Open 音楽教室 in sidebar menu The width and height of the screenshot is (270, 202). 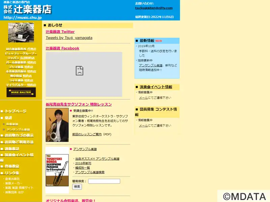coord(12,166)
